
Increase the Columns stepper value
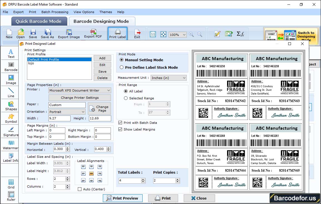(68, 185)
